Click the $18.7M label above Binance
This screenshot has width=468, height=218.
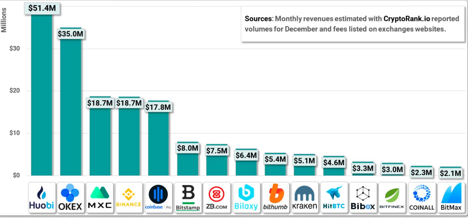[x=129, y=103]
